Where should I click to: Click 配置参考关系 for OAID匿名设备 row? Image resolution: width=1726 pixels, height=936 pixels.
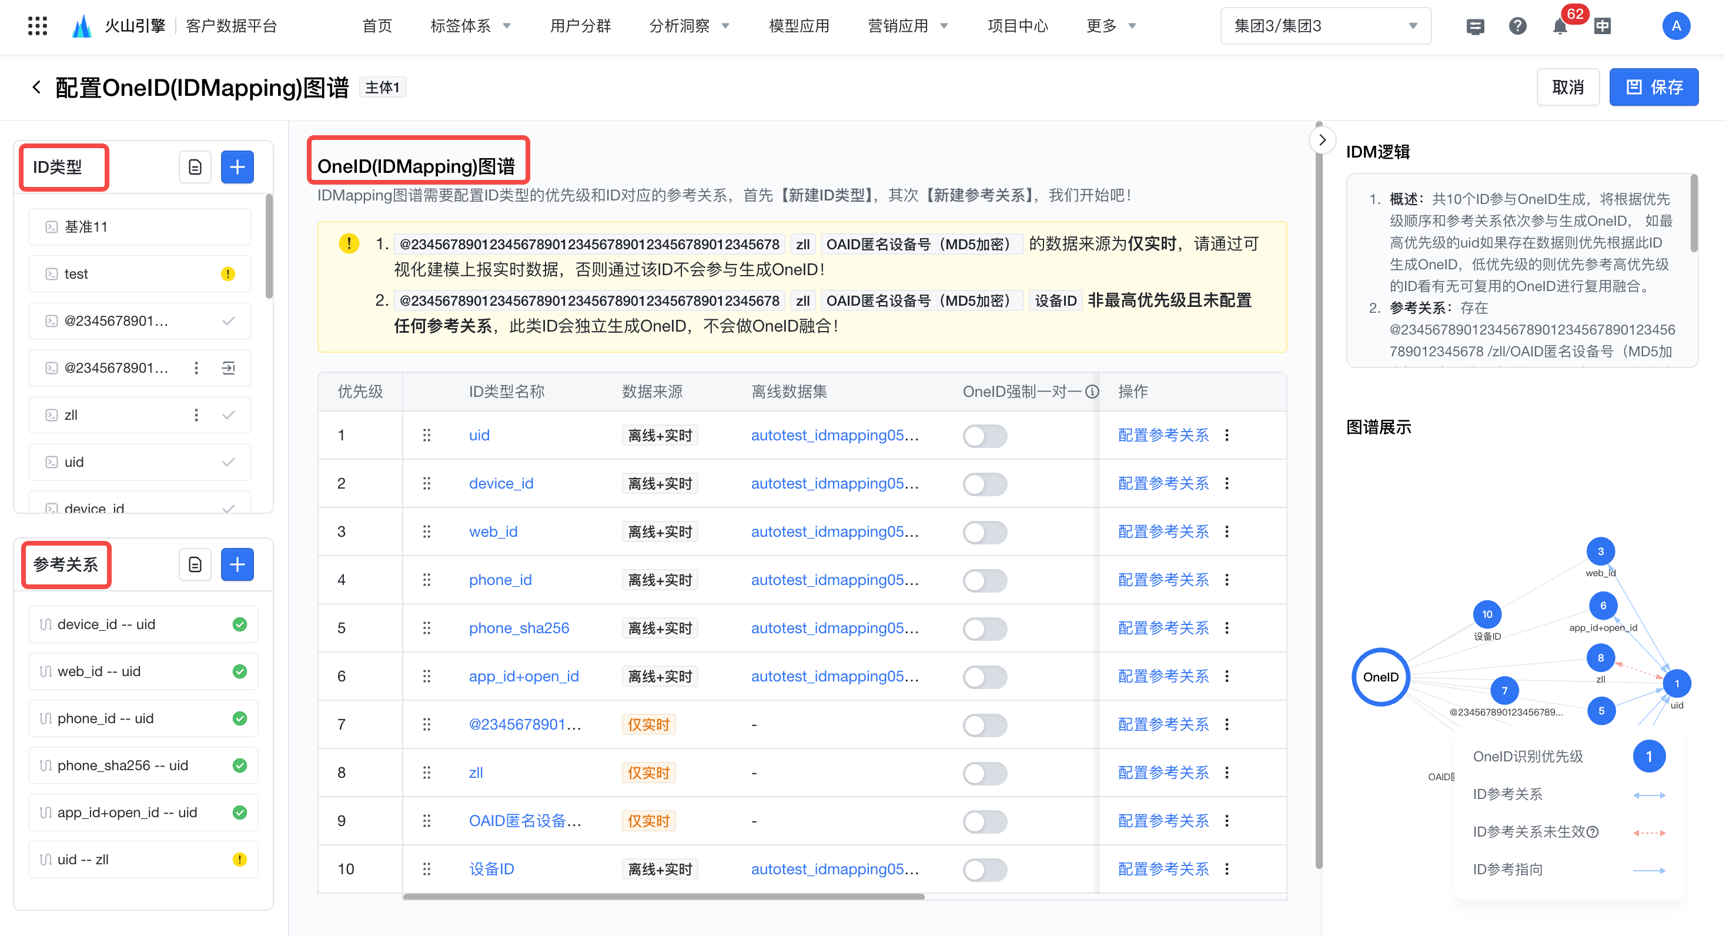click(1163, 821)
